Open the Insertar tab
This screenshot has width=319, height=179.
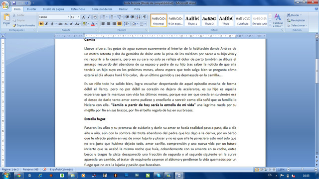[31, 9]
